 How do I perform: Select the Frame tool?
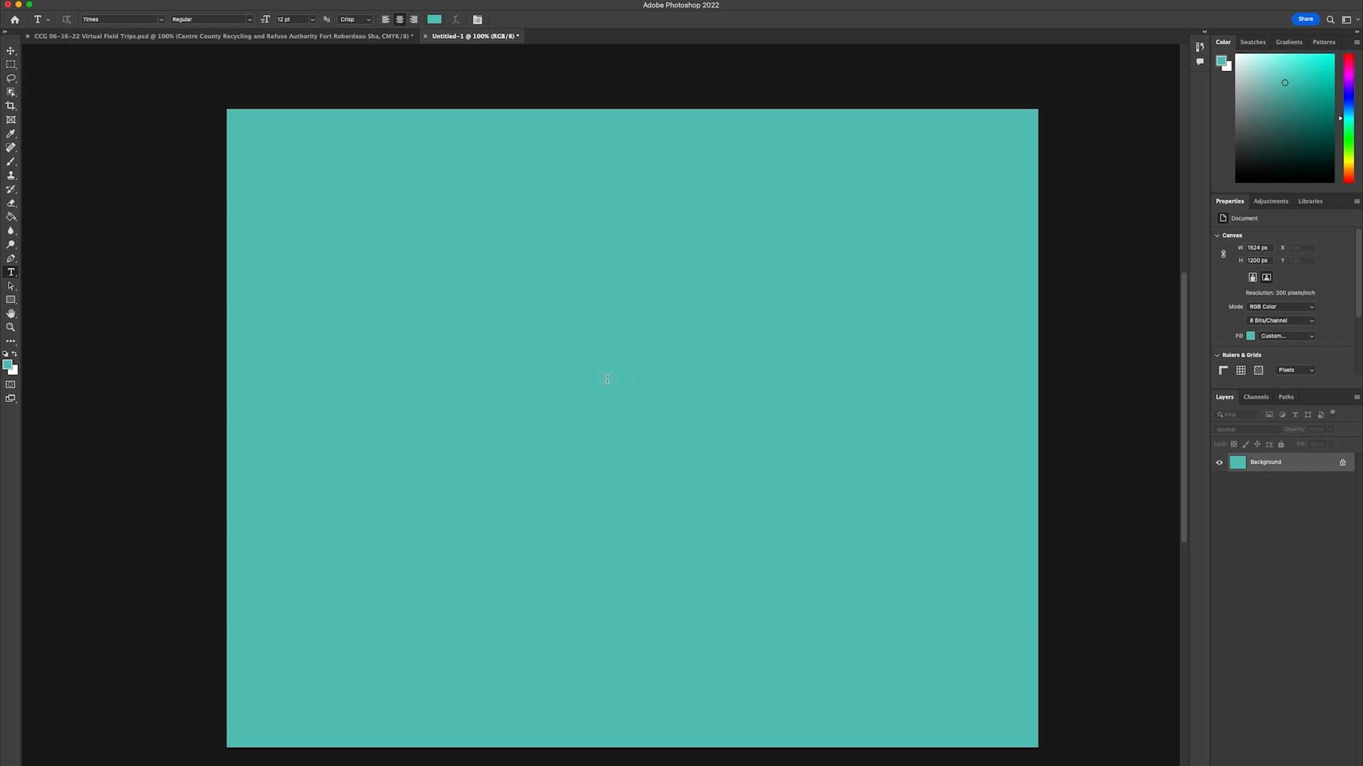point(11,120)
